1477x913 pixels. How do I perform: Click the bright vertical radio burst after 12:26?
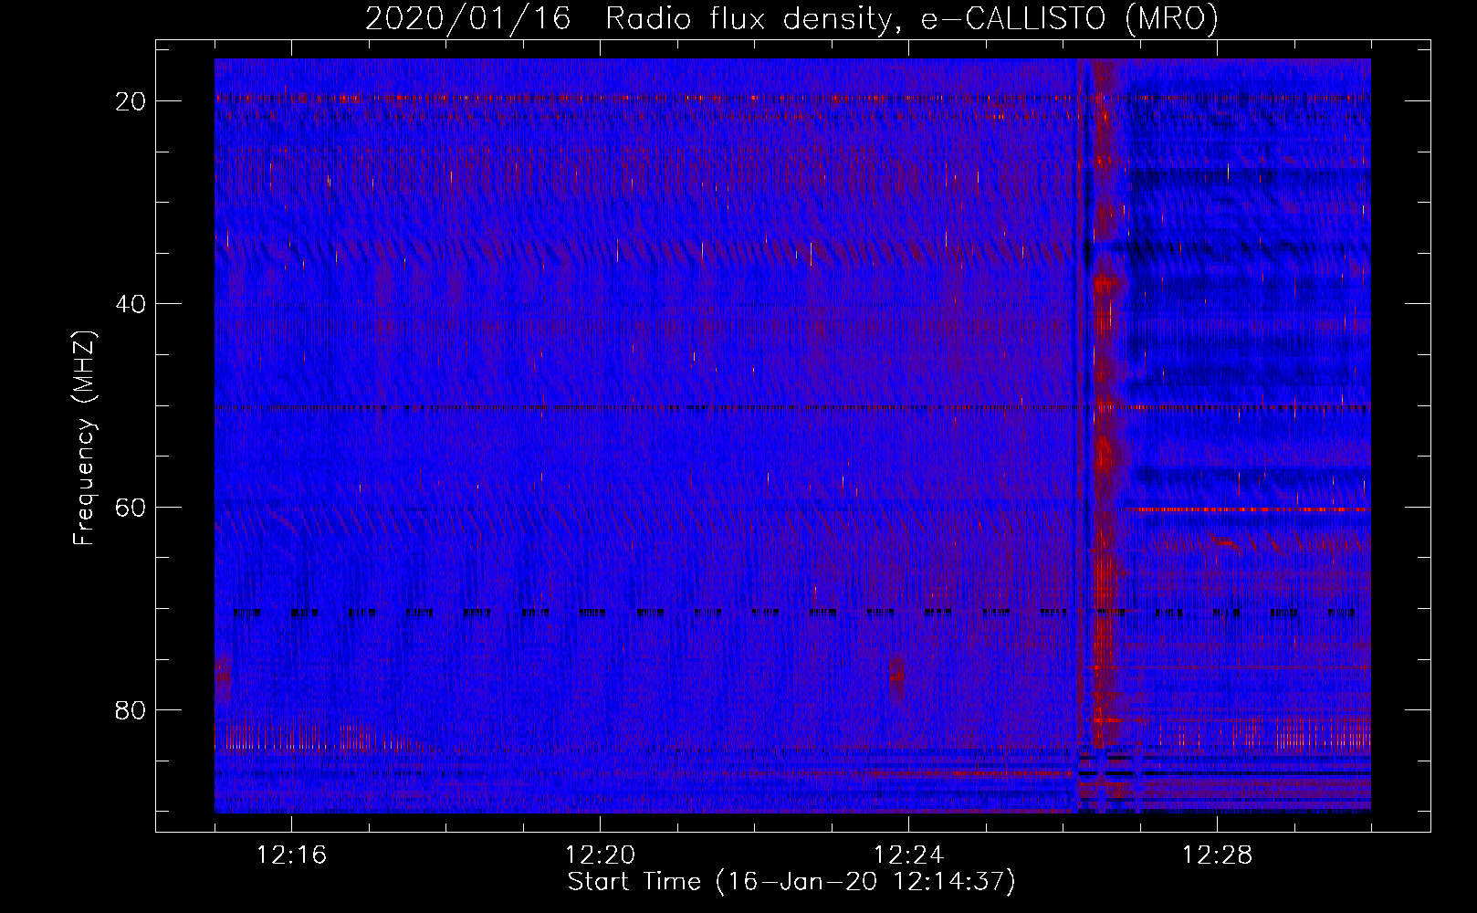[1105, 402]
